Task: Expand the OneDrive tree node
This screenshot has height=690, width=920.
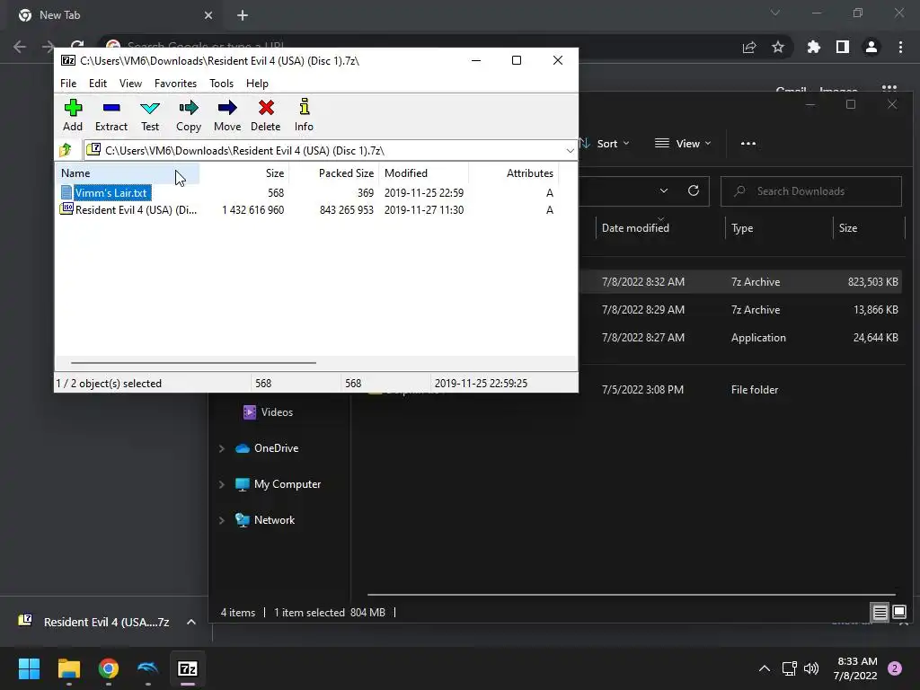Action: 222,448
